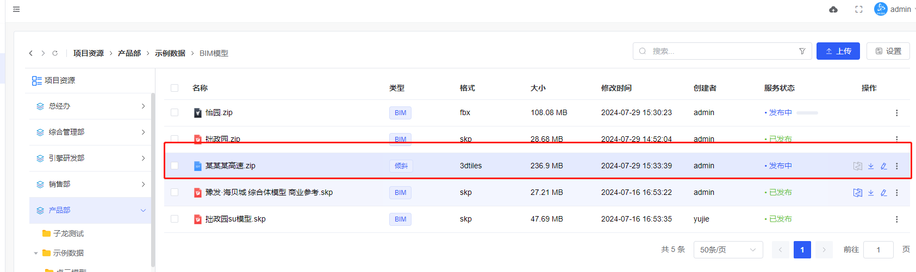Image resolution: width=916 pixels, height=272 pixels.
Task: Click the publishing progress bar for 怡园.zip
Action: coord(807,113)
